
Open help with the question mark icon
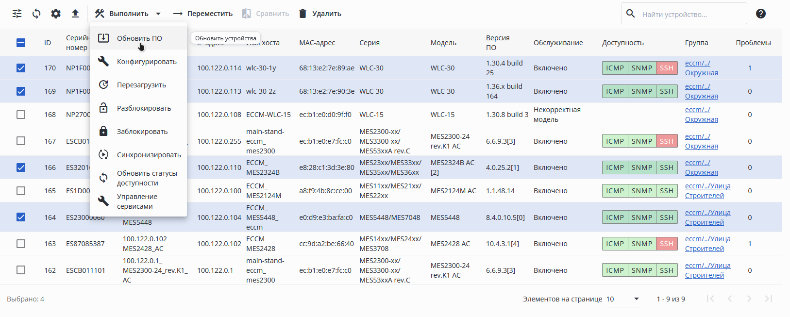coord(761,14)
